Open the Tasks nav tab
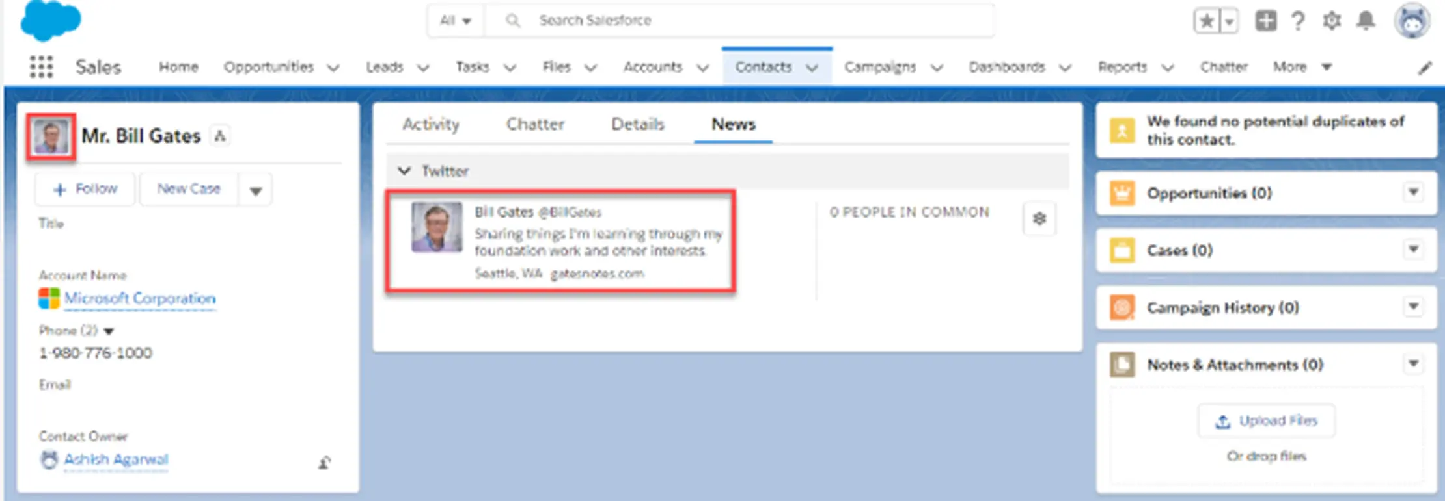 [472, 67]
